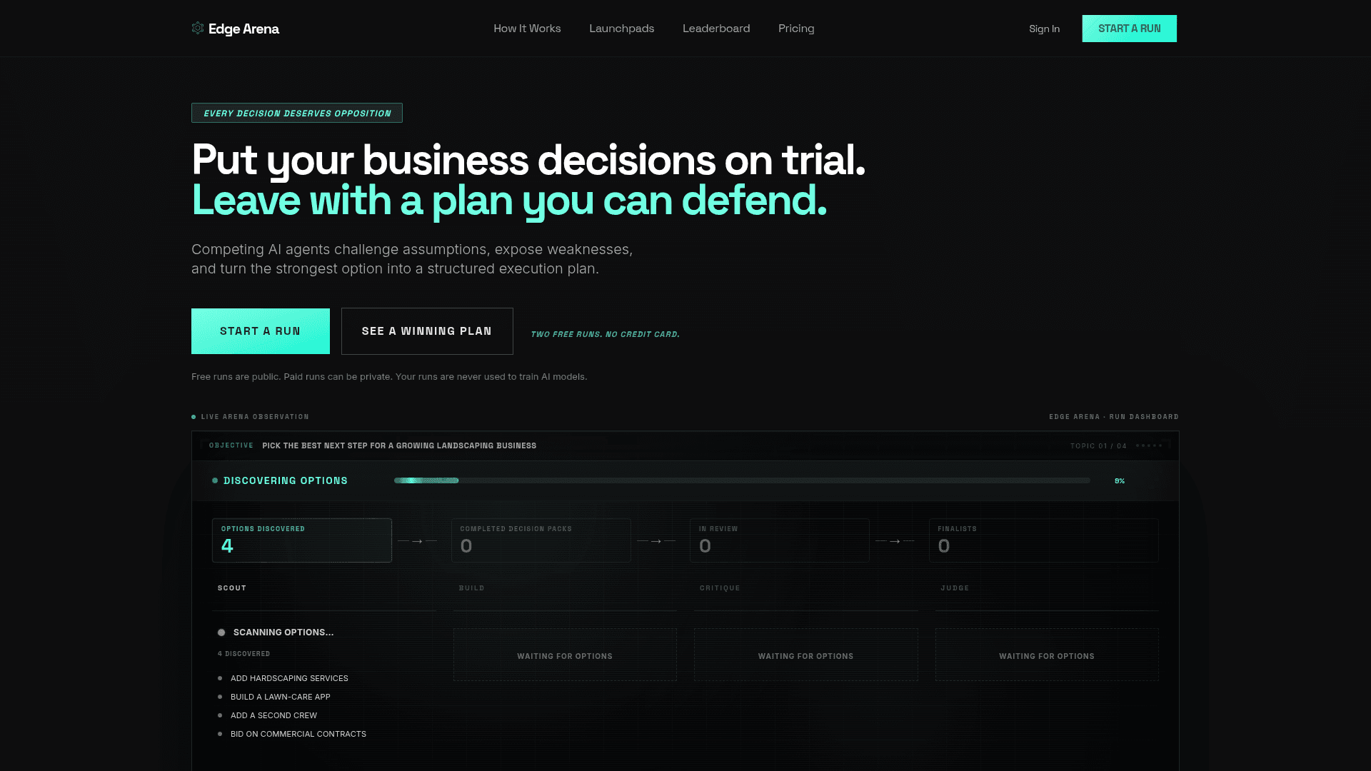This screenshot has height=771, width=1371.
Task: Click the Options Discovered stat card
Action: [302, 540]
